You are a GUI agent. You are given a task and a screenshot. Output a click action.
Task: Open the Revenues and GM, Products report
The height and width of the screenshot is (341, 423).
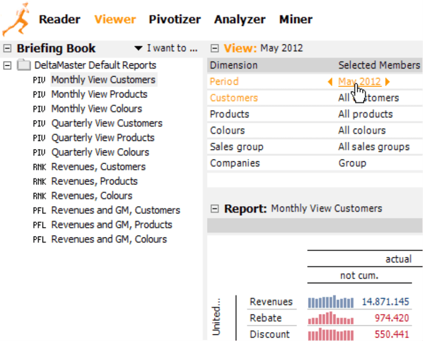point(112,225)
